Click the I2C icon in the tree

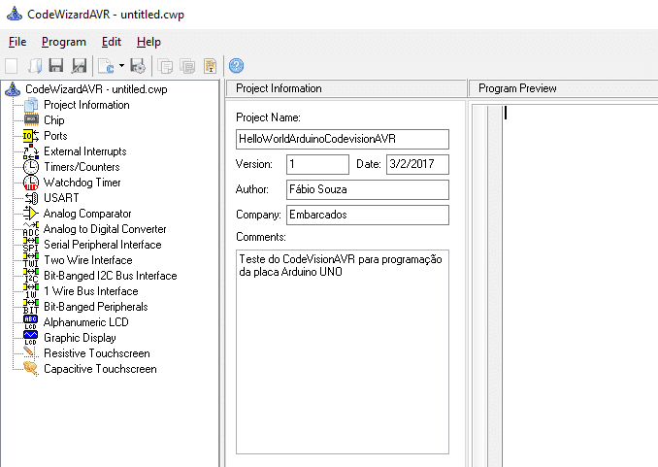(31, 276)
